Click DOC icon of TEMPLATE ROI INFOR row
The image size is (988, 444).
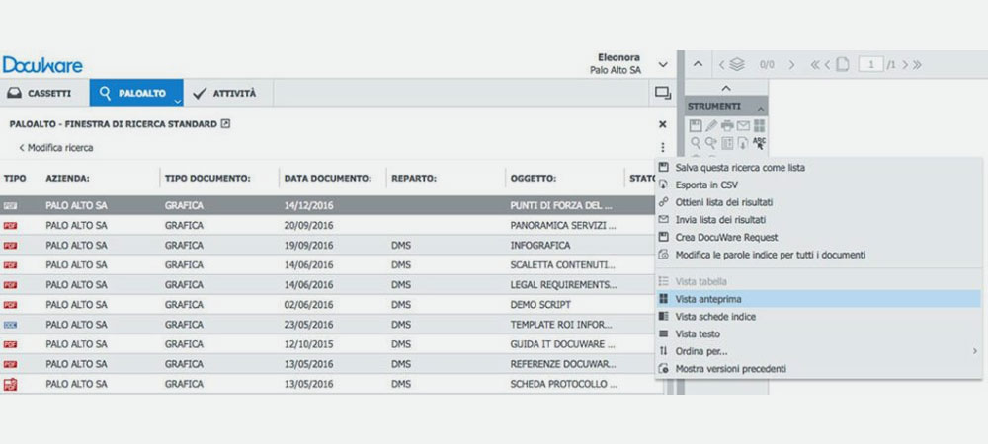(10, 325)
